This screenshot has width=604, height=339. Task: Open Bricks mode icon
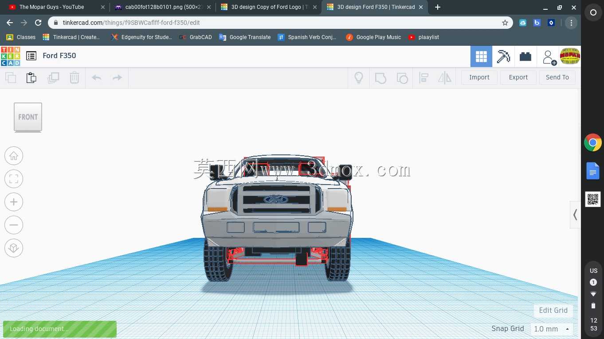(526, 56)
